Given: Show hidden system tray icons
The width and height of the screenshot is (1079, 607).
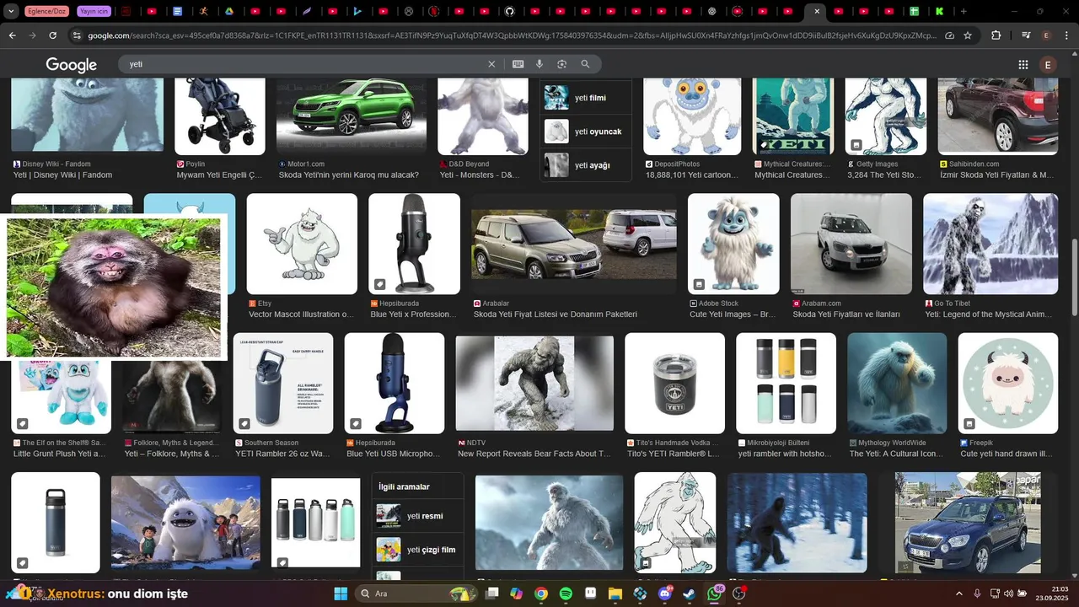Looking at the screenshot, I should coord(958,594).
